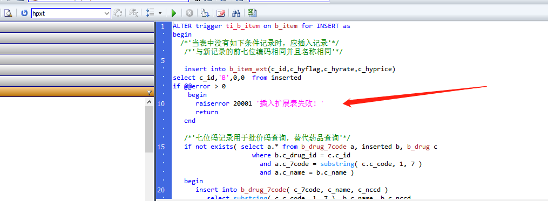This screenshot has width=548, height=201.
Task: Click the filter funnel on orange bar
Action: [x=150, y=93]
